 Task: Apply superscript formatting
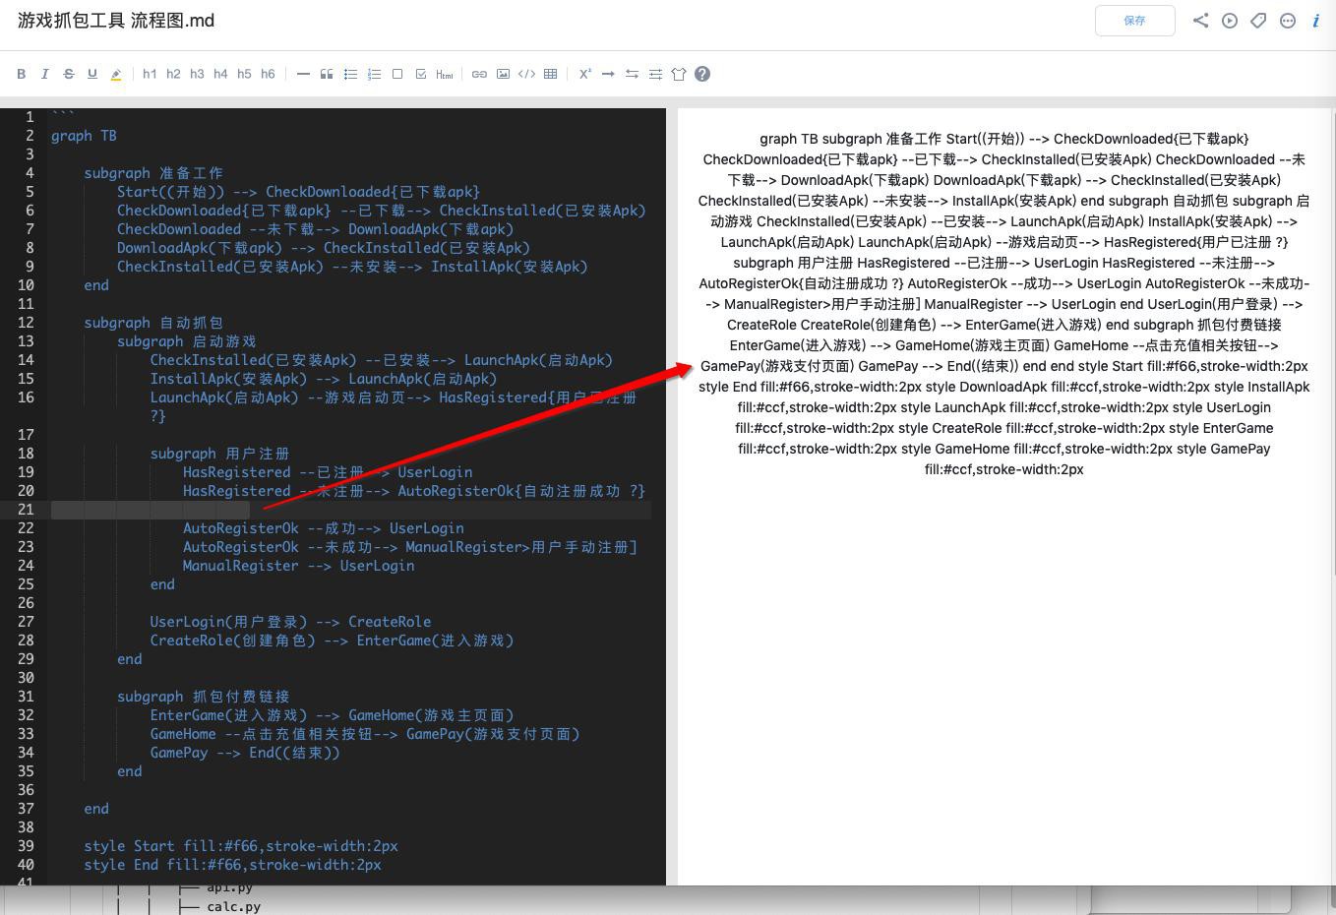584,74
